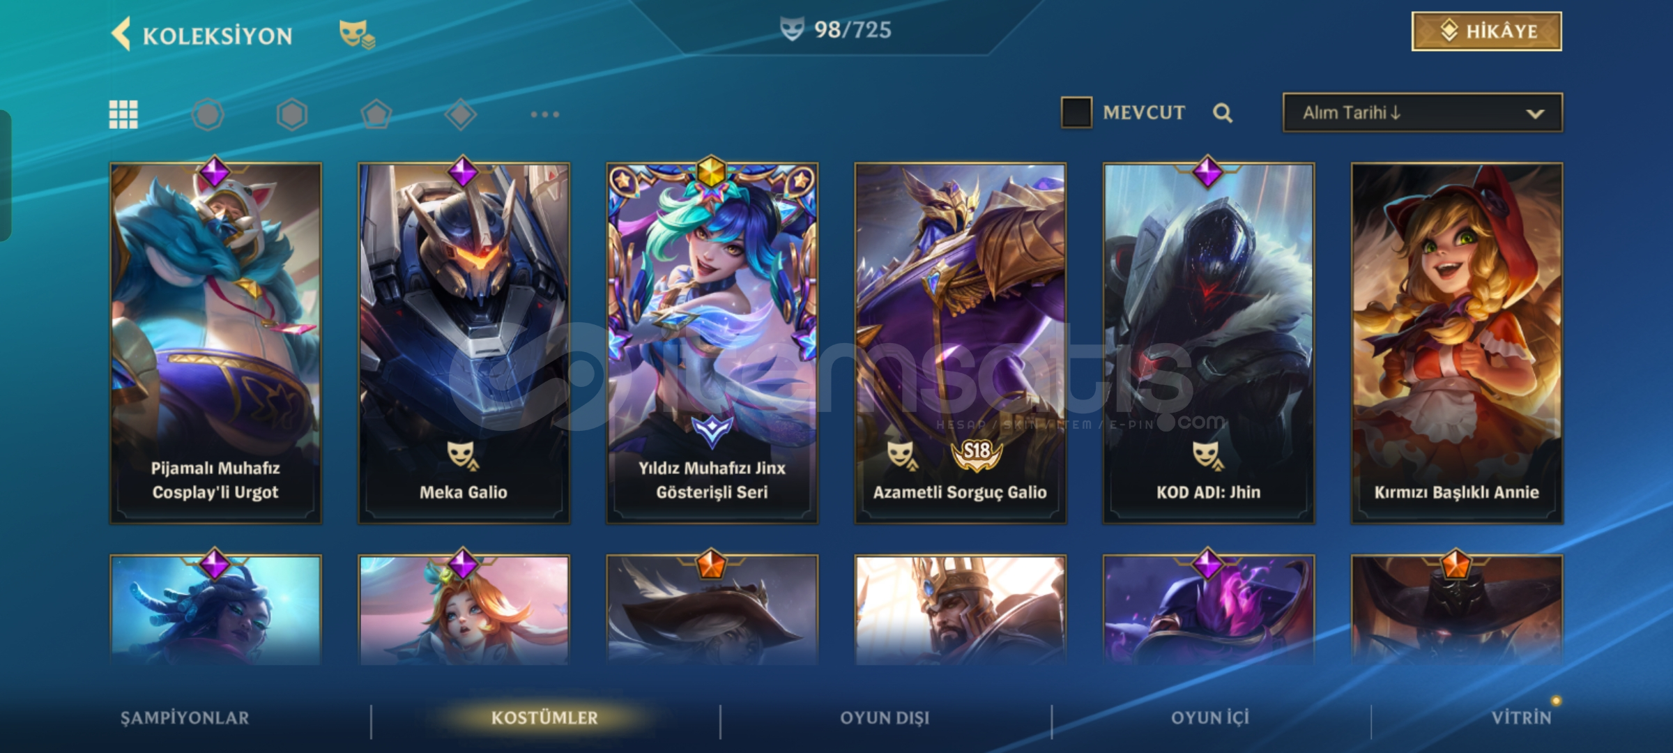Enable the MEVCUT checkbox

click(1076, 112)
